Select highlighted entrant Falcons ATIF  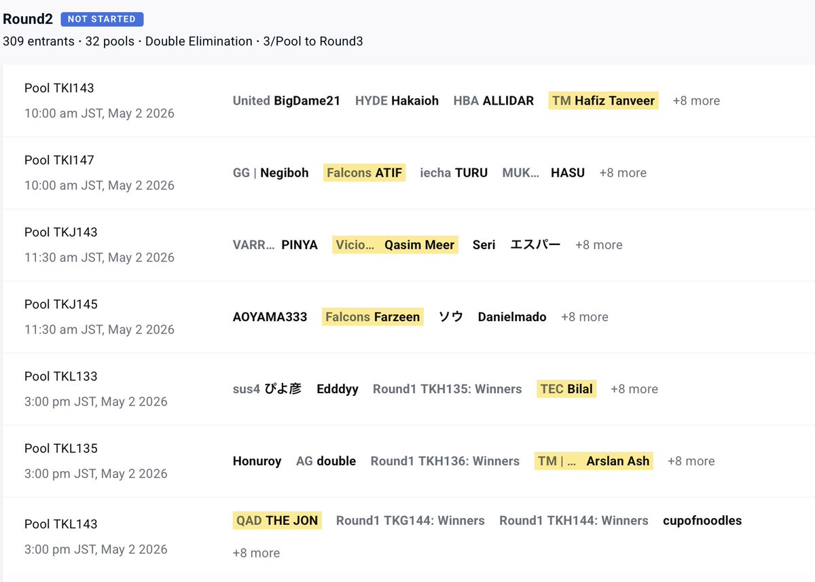(x=365, y=172)
